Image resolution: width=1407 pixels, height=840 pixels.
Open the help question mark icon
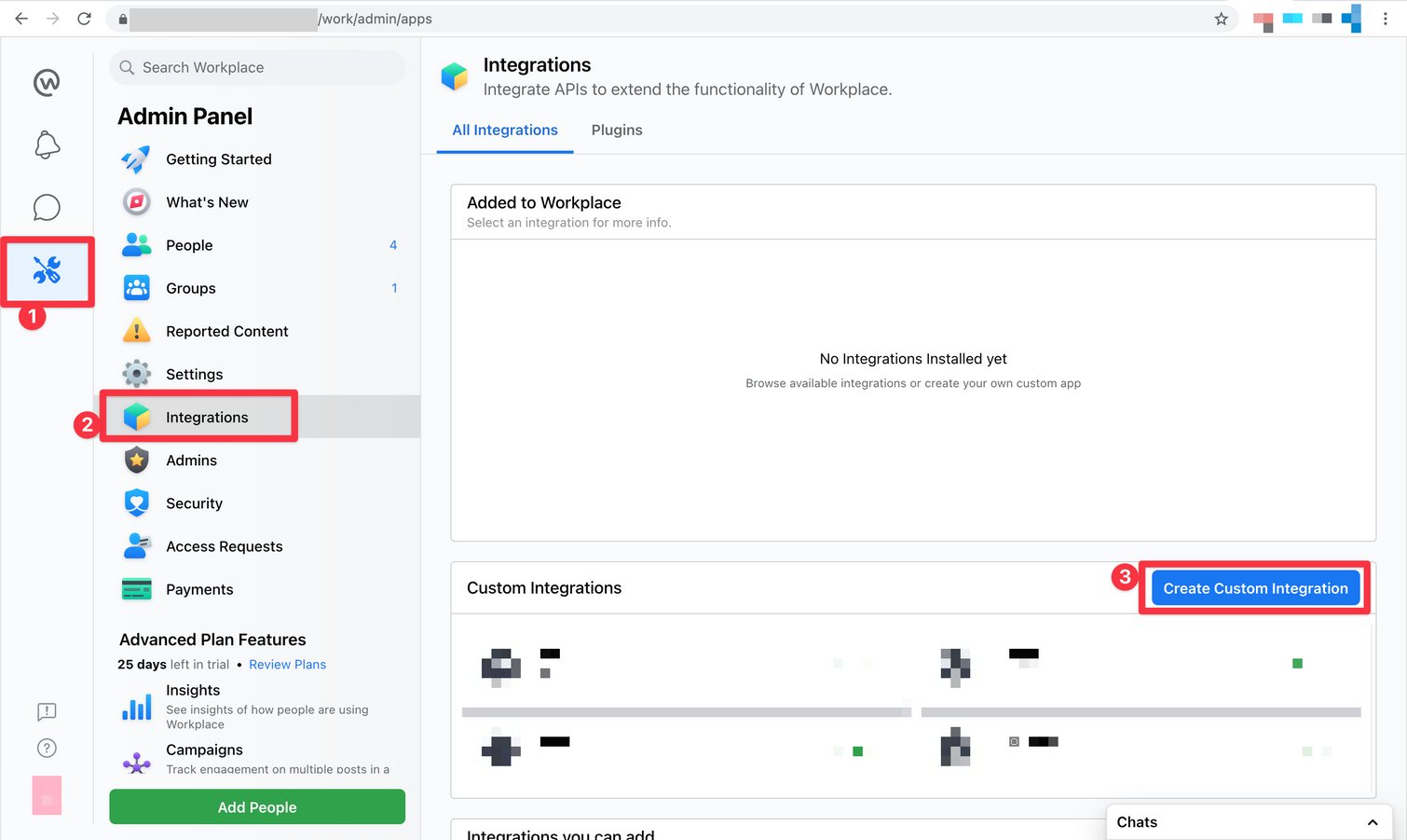click(x=47, y=748)
